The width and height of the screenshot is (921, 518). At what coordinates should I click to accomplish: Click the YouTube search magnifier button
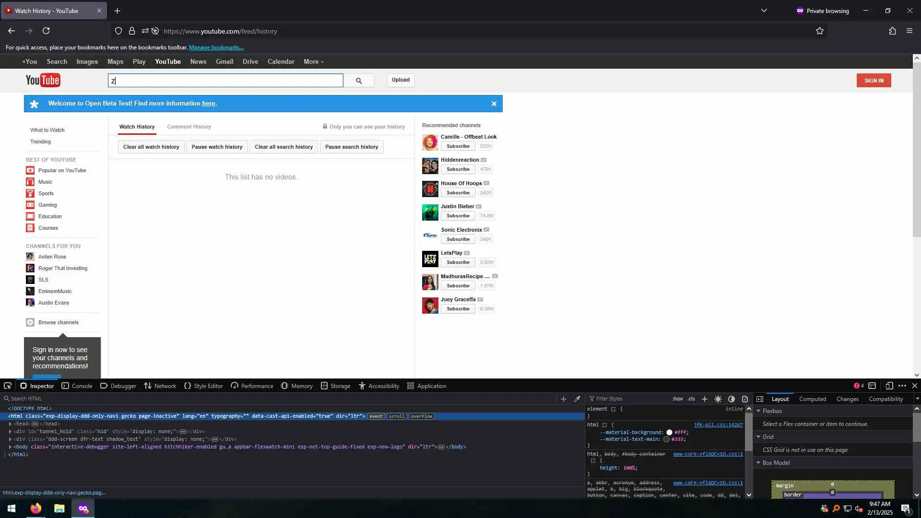click(359, 81)
